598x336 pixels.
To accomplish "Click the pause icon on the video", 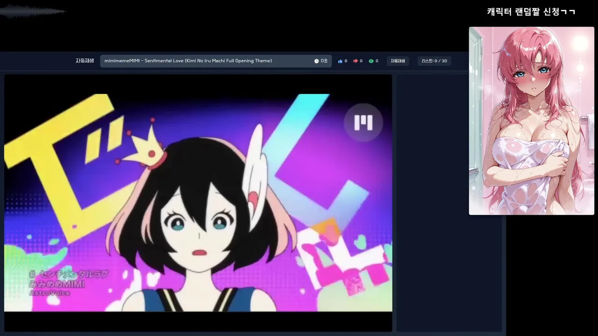I will pos(363,123).
